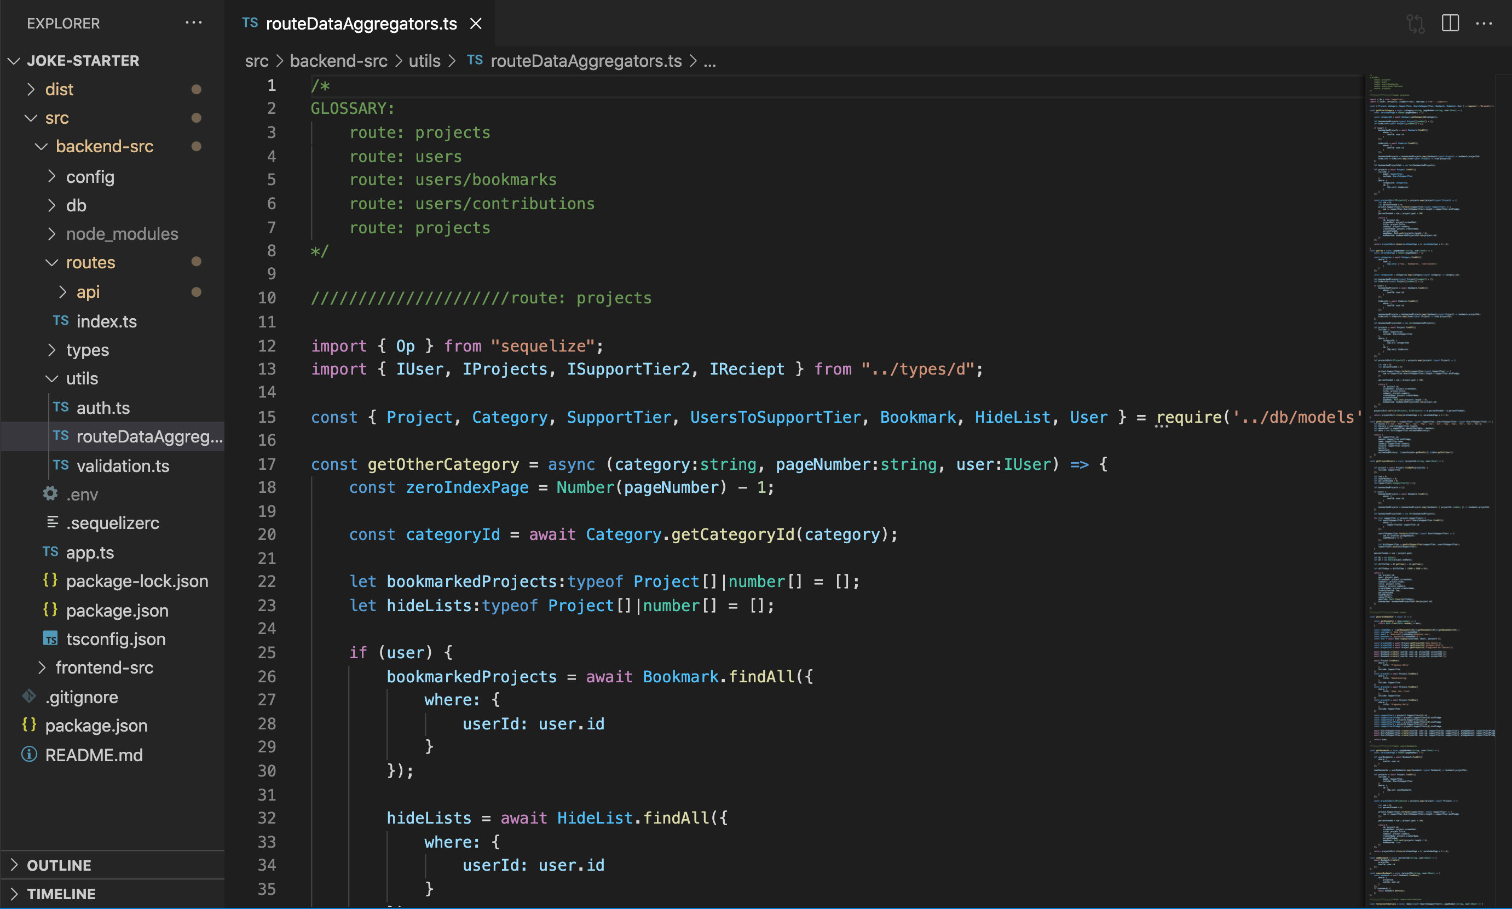Expand the TIMELINE section

pyautogui.click(x=61, y=894)
